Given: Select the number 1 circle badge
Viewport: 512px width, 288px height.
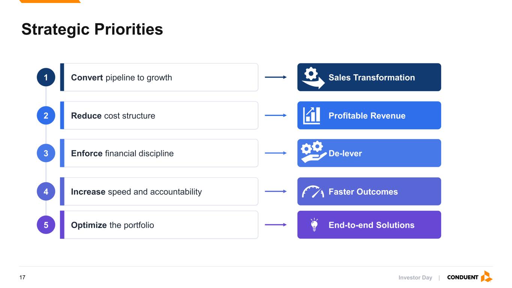Looking at the screenshot, I should [x=46, y=78].
